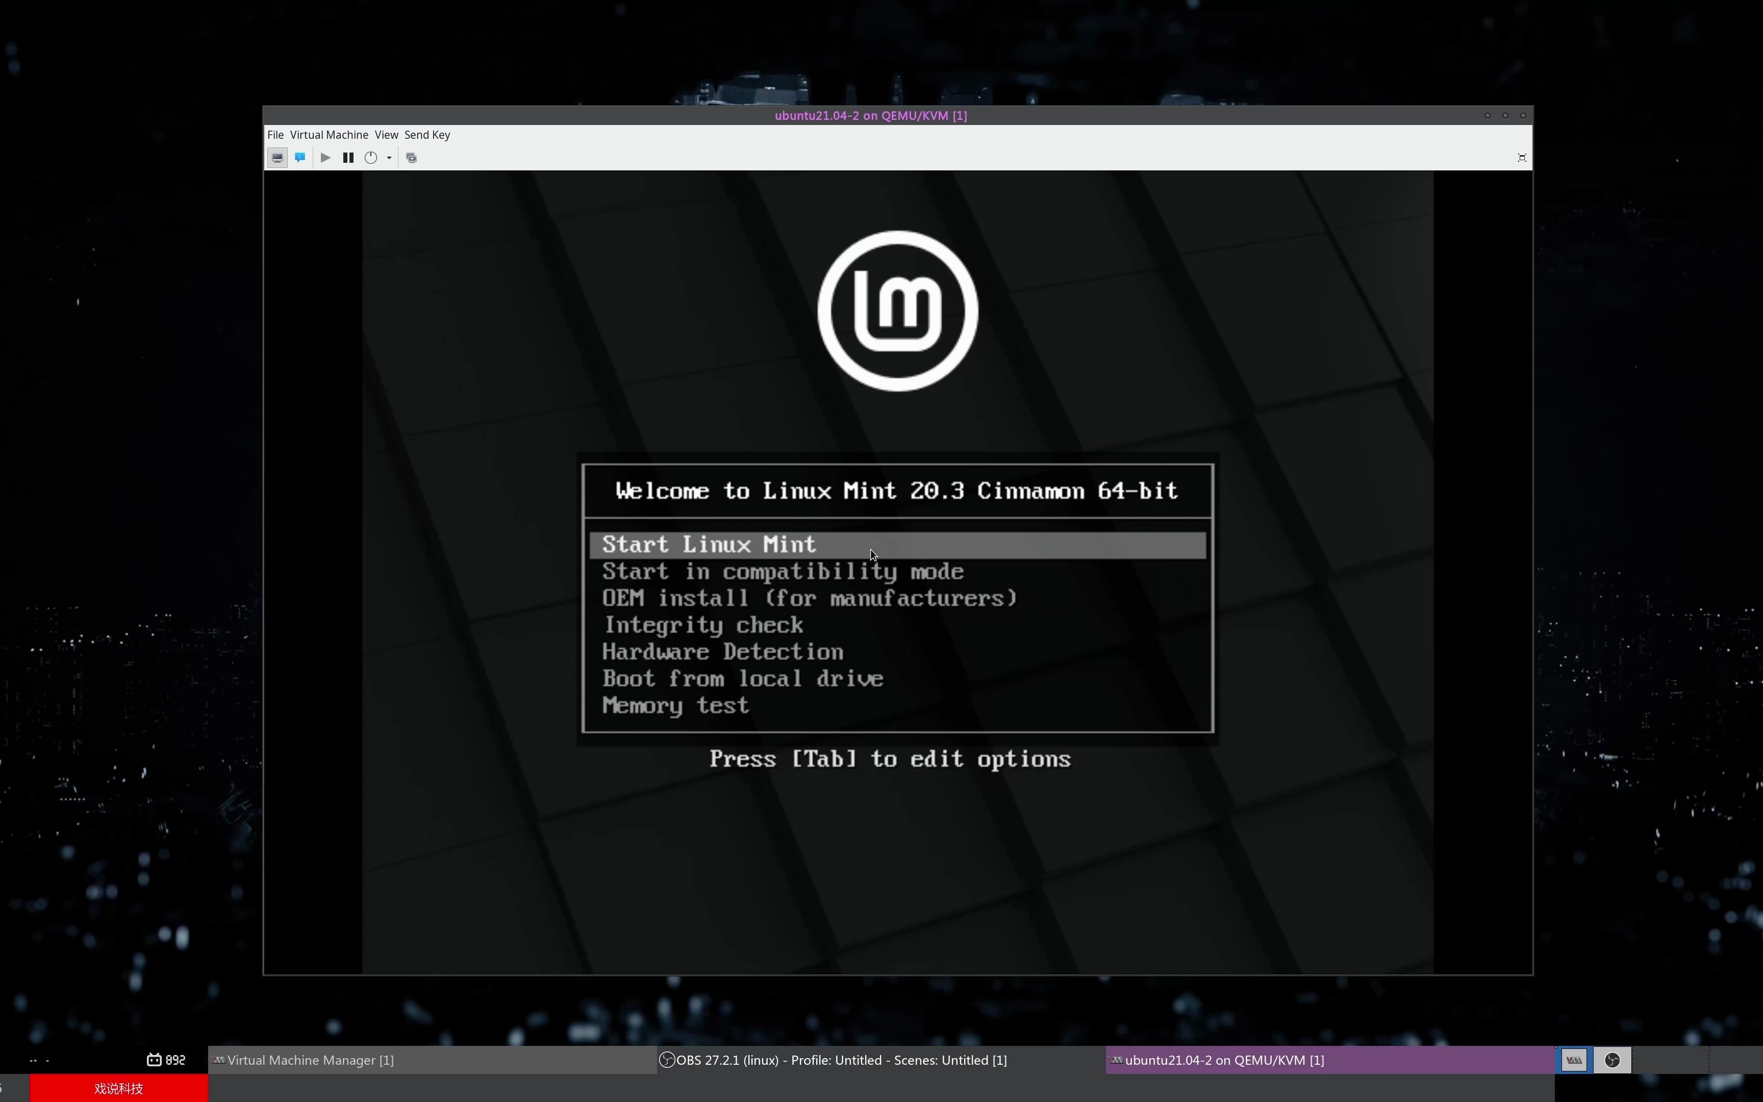Select Hardware Detection boot entry
This screenshot has height=1102, width=1763.
pyautogui.click(x=897, y=653)
